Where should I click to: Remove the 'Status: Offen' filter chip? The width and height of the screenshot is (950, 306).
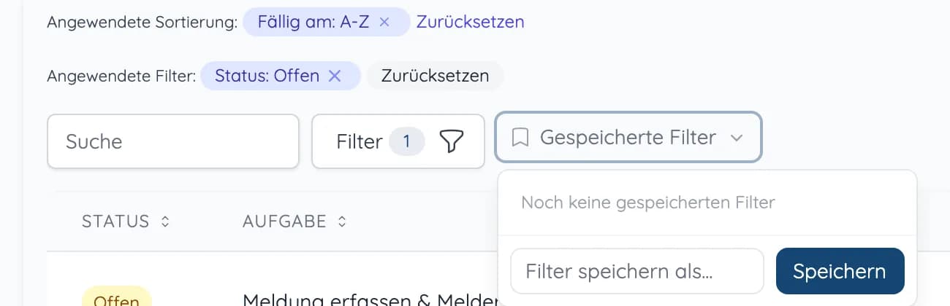tap(335, 76)
